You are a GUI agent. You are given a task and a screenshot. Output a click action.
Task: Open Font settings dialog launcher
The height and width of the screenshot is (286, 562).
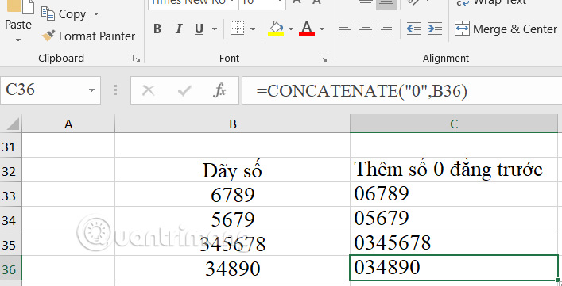point(324,58)
